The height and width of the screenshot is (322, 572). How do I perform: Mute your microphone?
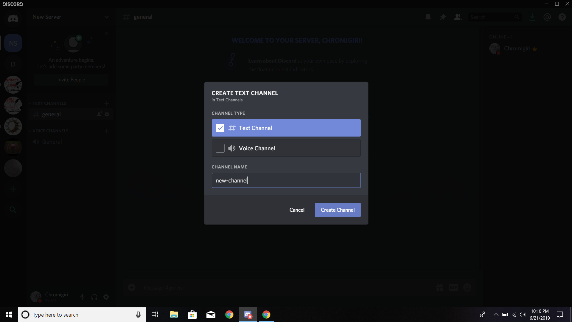pyautogui.click(x=82, y=297)
